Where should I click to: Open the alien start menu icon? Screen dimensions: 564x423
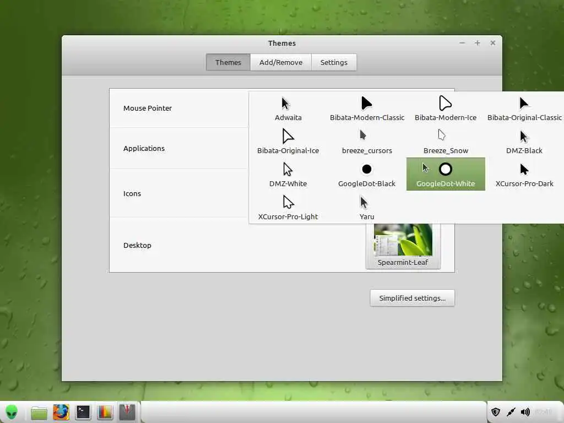click(12, 412)
